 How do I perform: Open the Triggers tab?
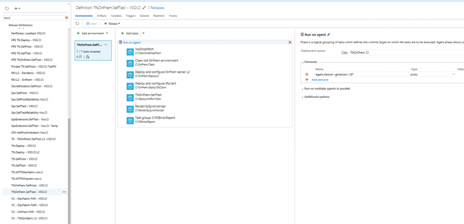point(130,16)
